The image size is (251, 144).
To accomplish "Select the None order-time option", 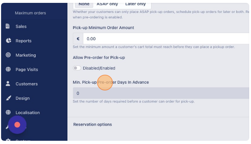I will point(84,4).
